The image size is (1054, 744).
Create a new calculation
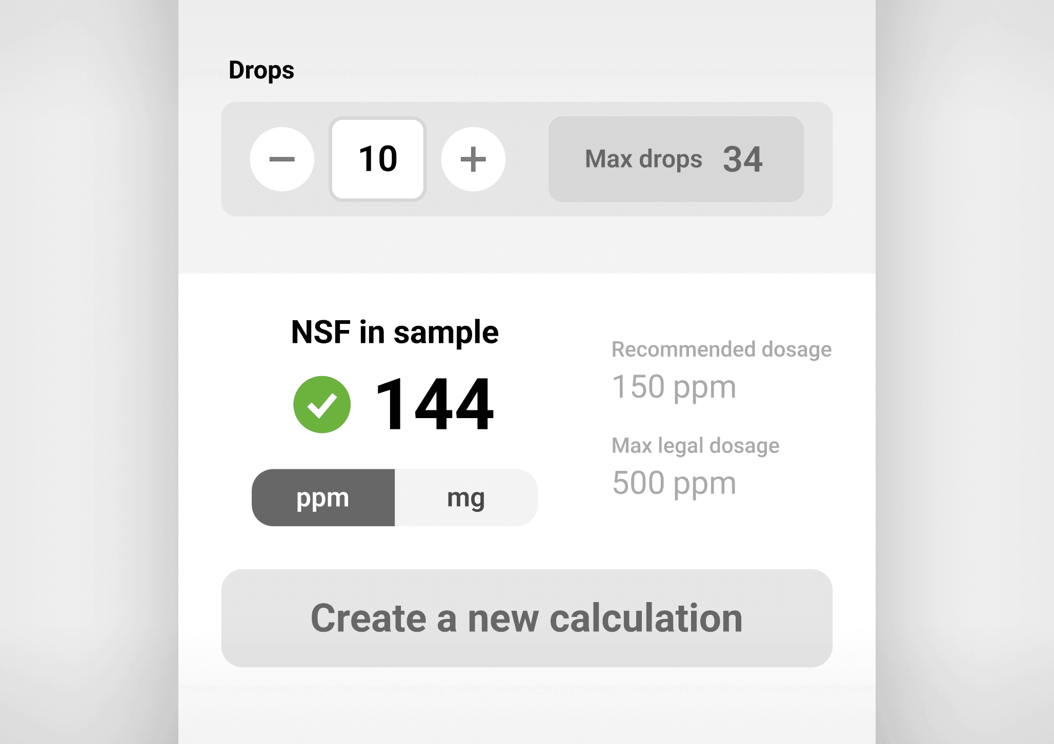click(x=526, y=618)
